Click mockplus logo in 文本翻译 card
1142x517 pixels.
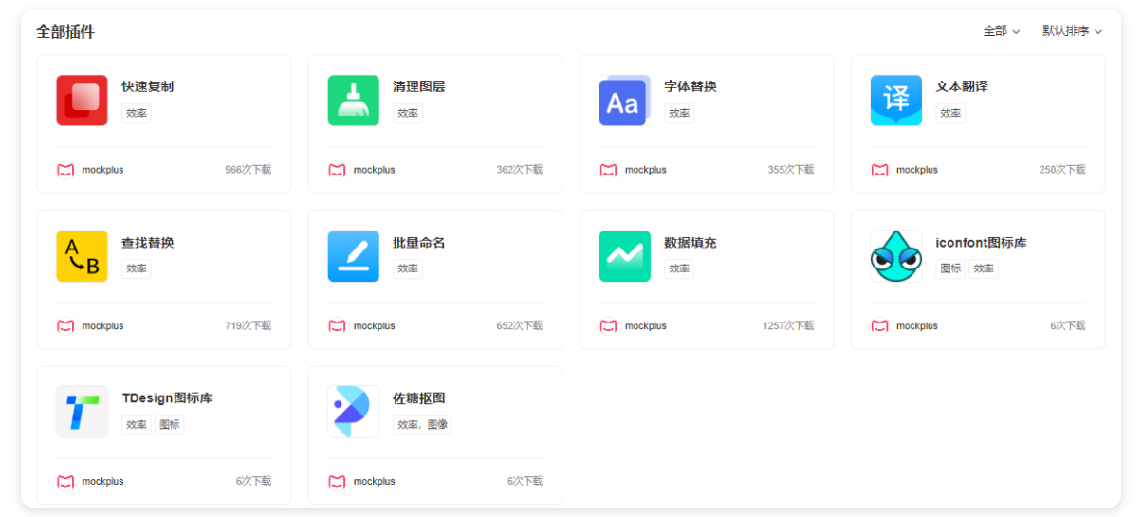click(x=879, y=170)
